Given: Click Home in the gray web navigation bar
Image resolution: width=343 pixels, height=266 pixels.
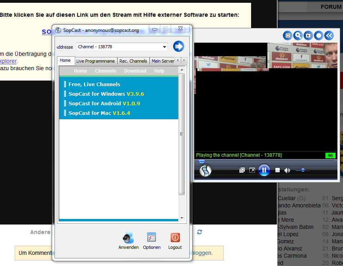Looking at the screenshot, I should 80,71.
